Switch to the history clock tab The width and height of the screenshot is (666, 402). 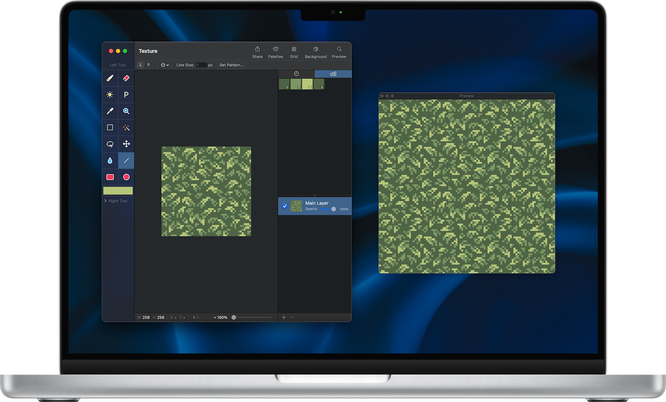[296, 74]
